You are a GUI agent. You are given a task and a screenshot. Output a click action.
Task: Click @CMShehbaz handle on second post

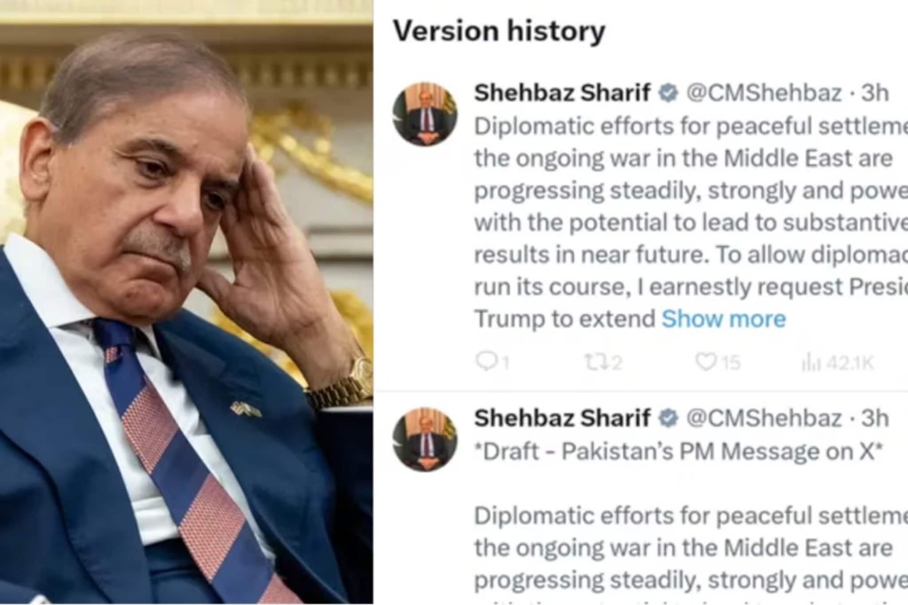[x=764, y=418]
